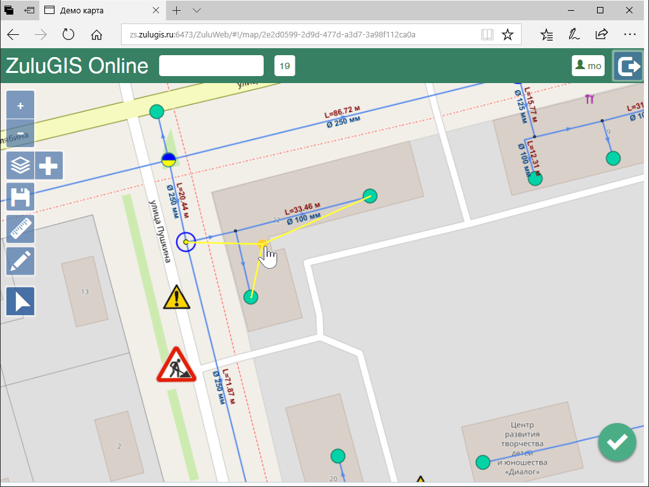Image resolution: width=649 pixels, height=487 pixels.
Task: Open the map layers panel
Action: coord(20,166)
